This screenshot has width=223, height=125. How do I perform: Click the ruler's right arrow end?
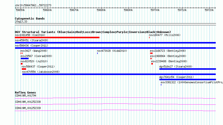click(215, 8)
